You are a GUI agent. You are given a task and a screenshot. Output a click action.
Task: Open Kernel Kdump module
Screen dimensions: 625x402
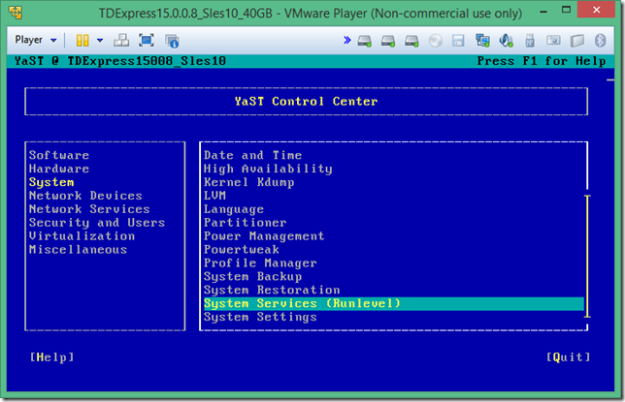point(249,182)
